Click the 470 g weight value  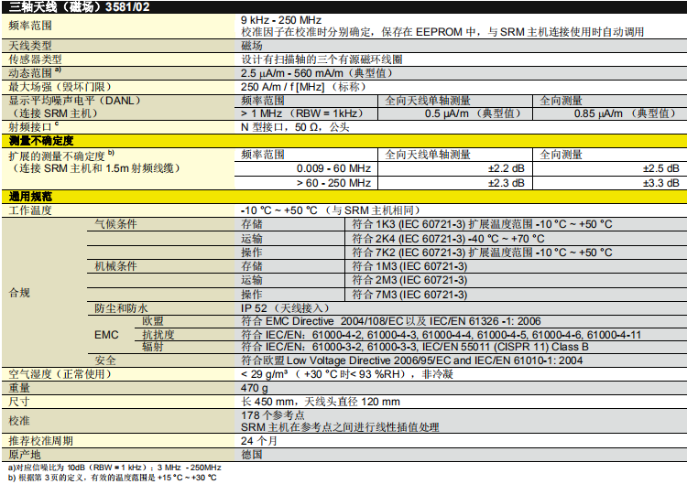tap(254, 388)
